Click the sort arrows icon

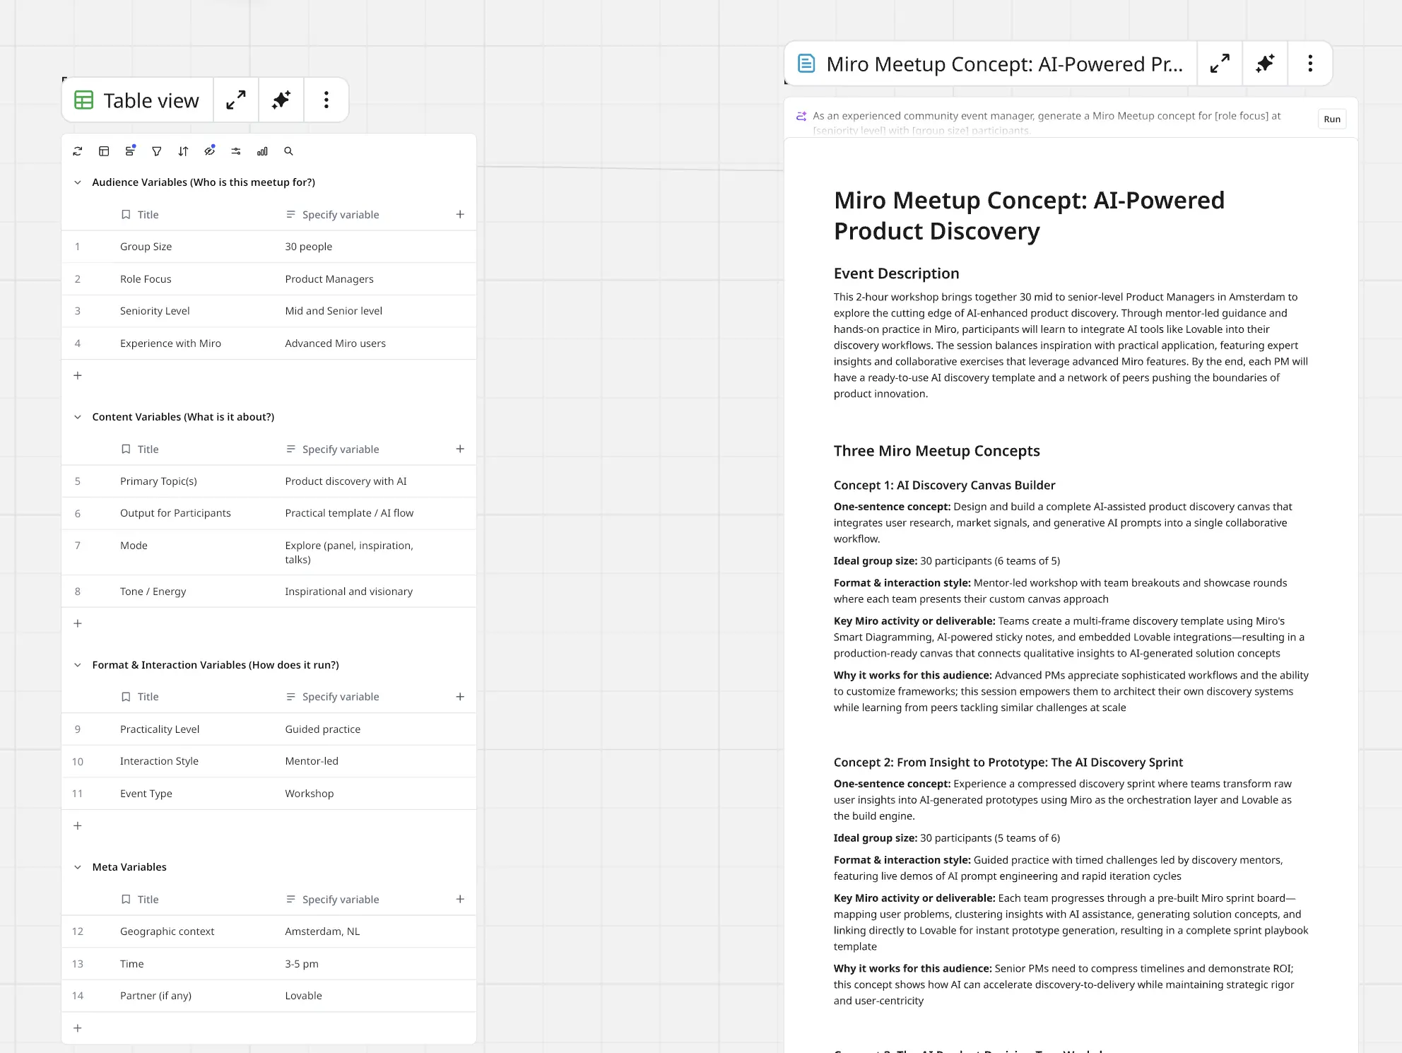[183, 151]
